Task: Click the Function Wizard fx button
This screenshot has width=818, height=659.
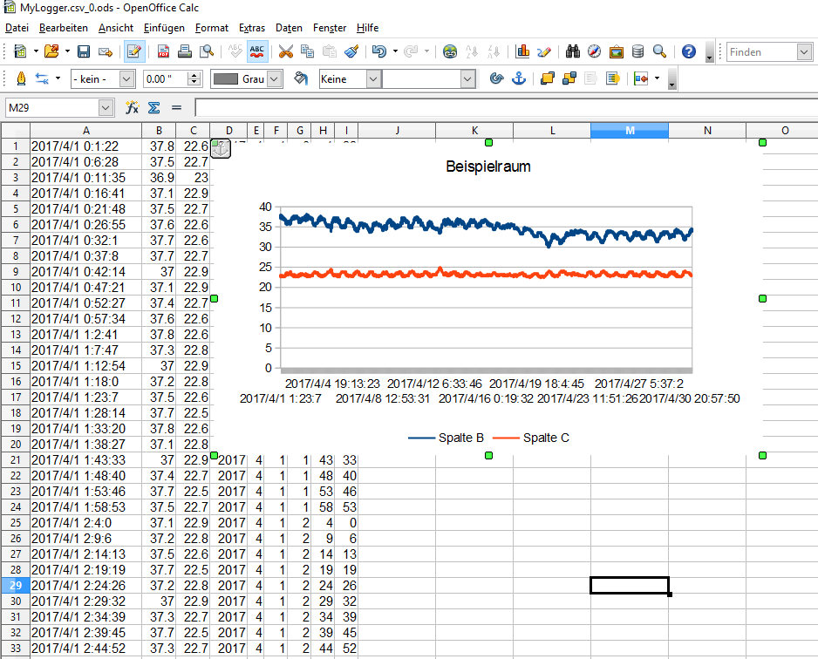Action: point(133,107)
